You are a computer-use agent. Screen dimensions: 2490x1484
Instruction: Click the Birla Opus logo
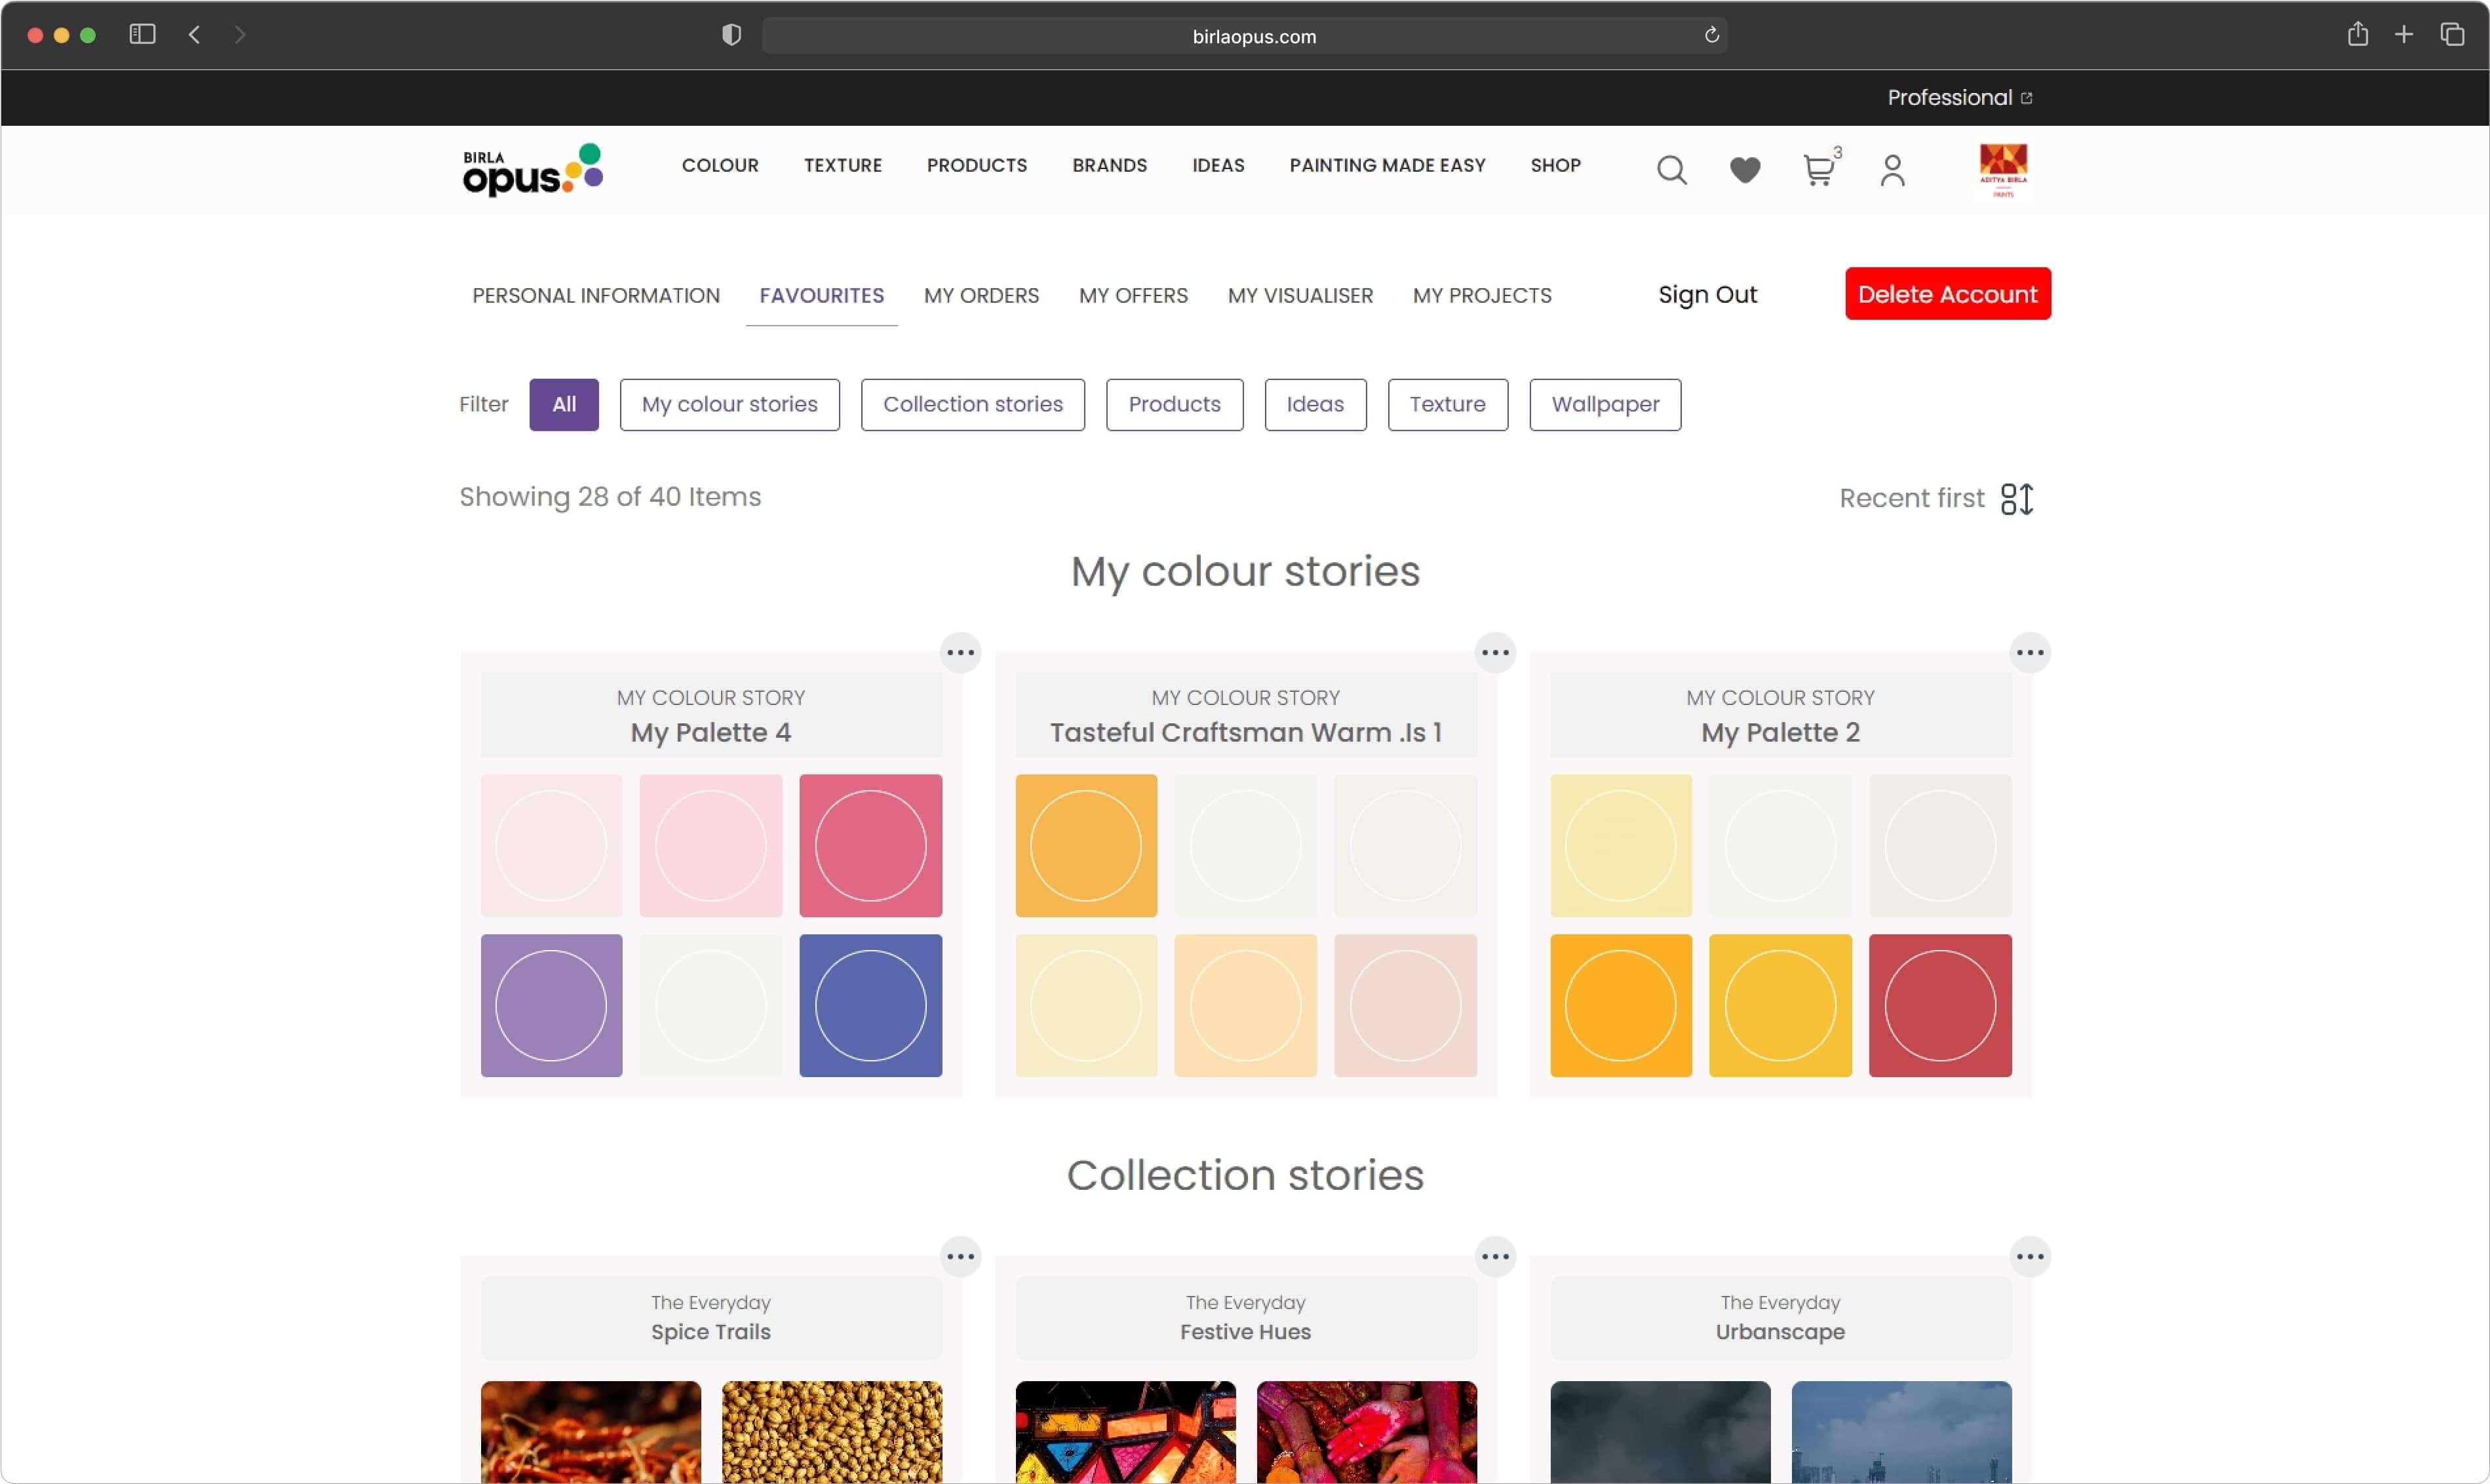[x=532, y=170]
